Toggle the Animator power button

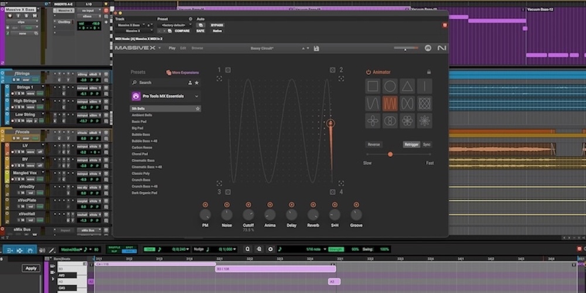pyautogui.click(x=368, y=72)
